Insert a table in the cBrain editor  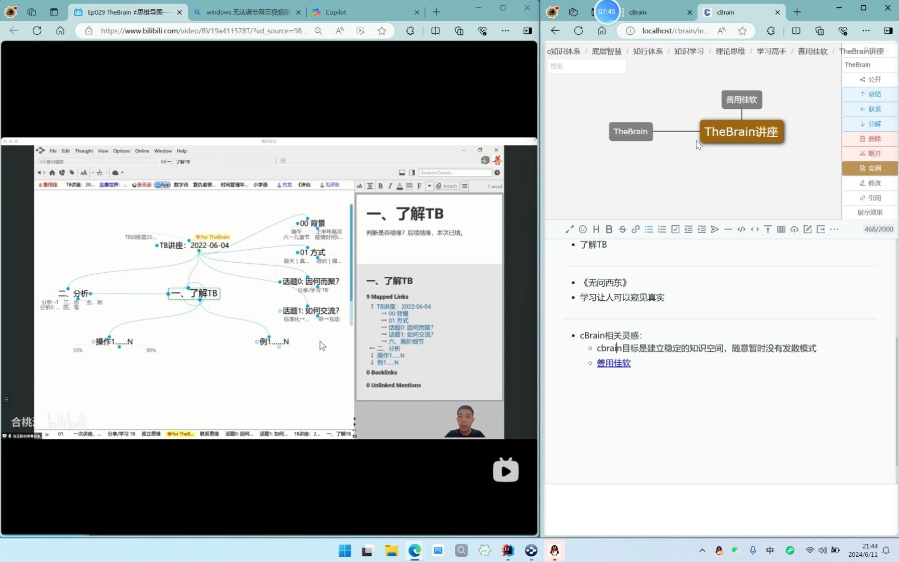coord(781,229)
